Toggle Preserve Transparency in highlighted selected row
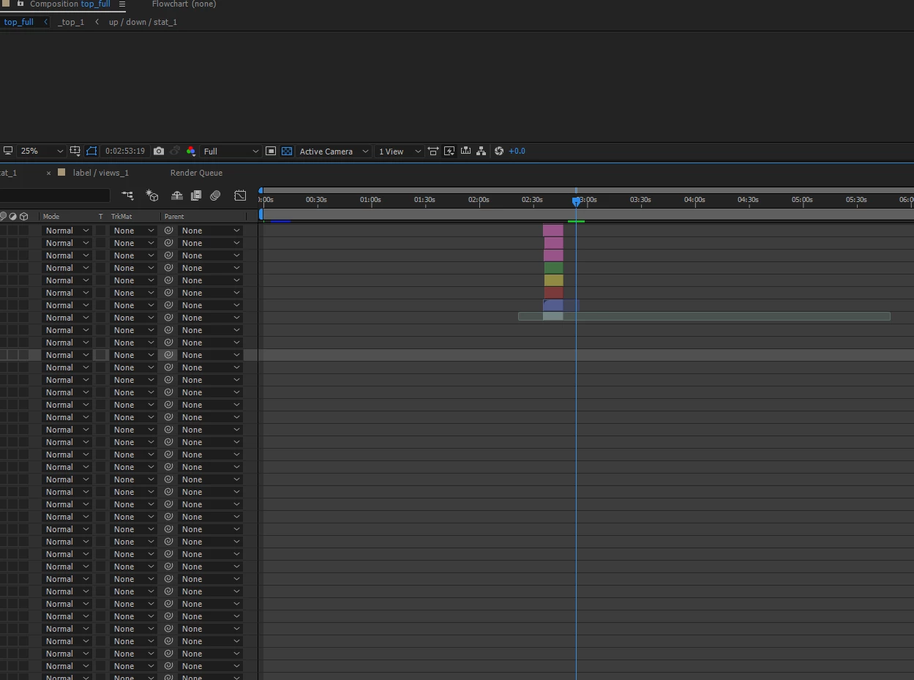This screenshot has width=914, height=680. pos(100,355)
